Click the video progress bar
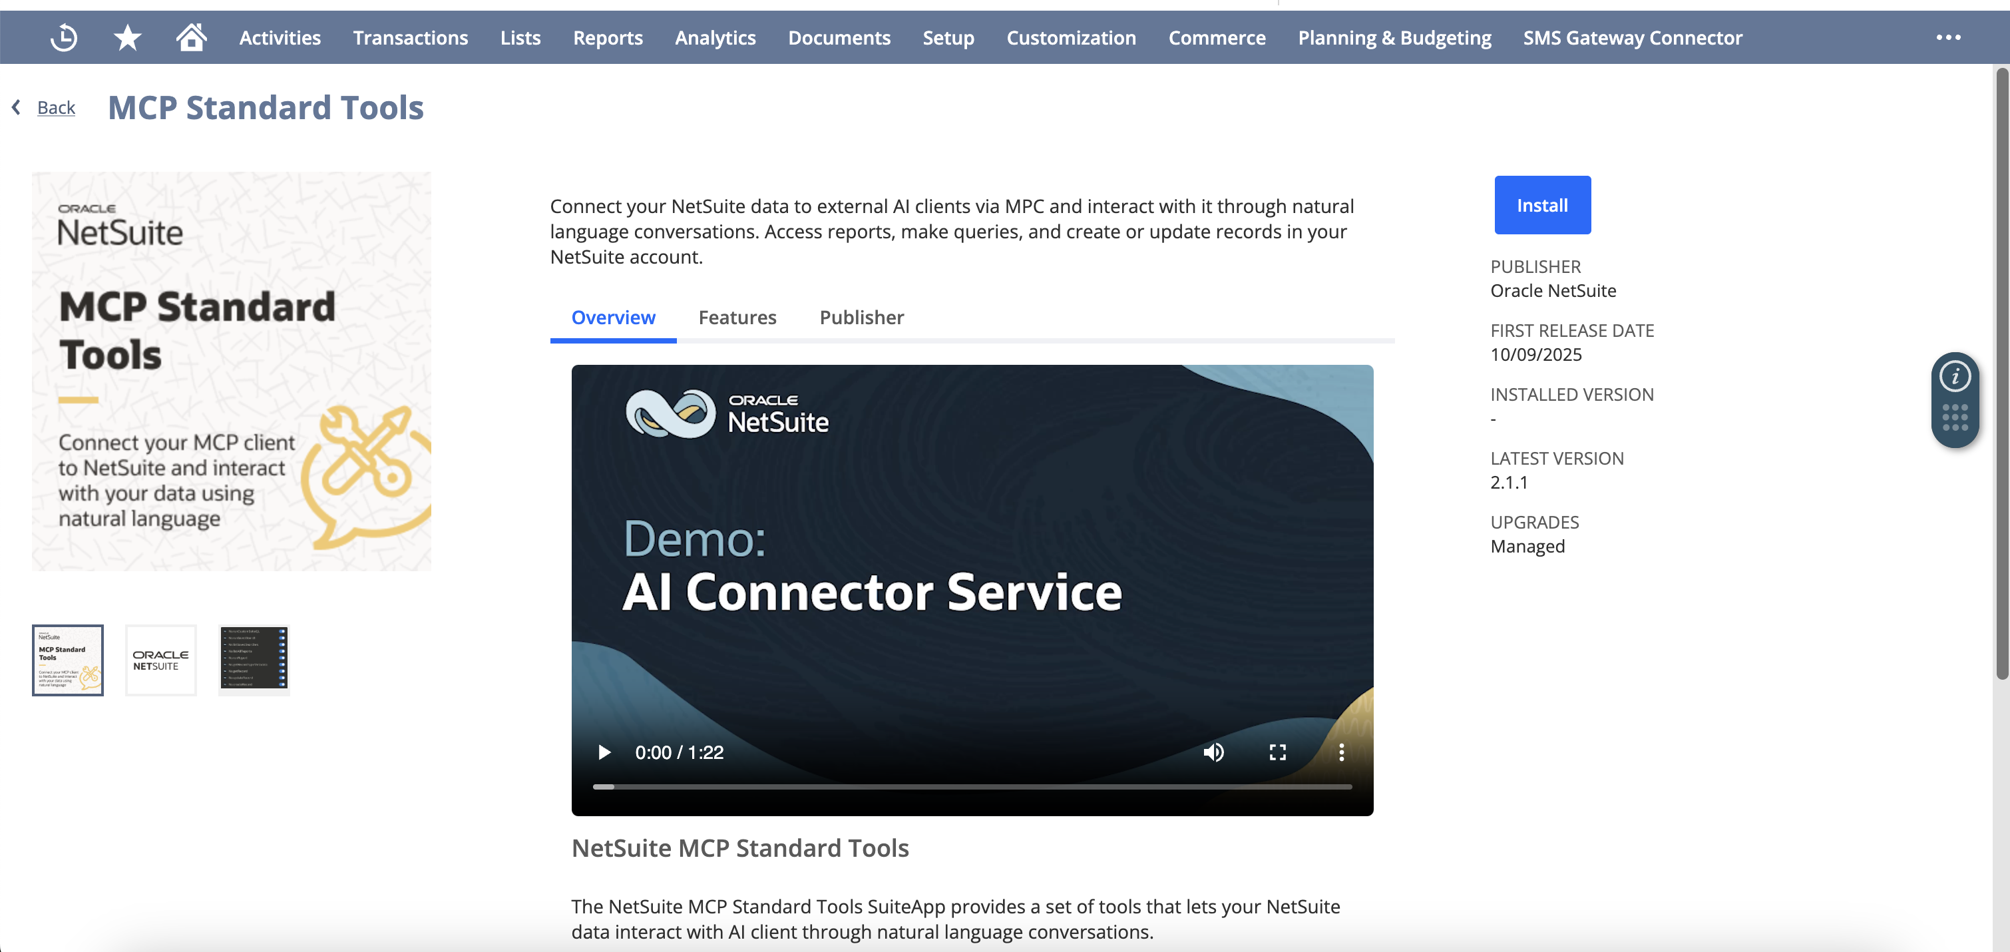This screenshot has height=952, width=2010. 972,787
